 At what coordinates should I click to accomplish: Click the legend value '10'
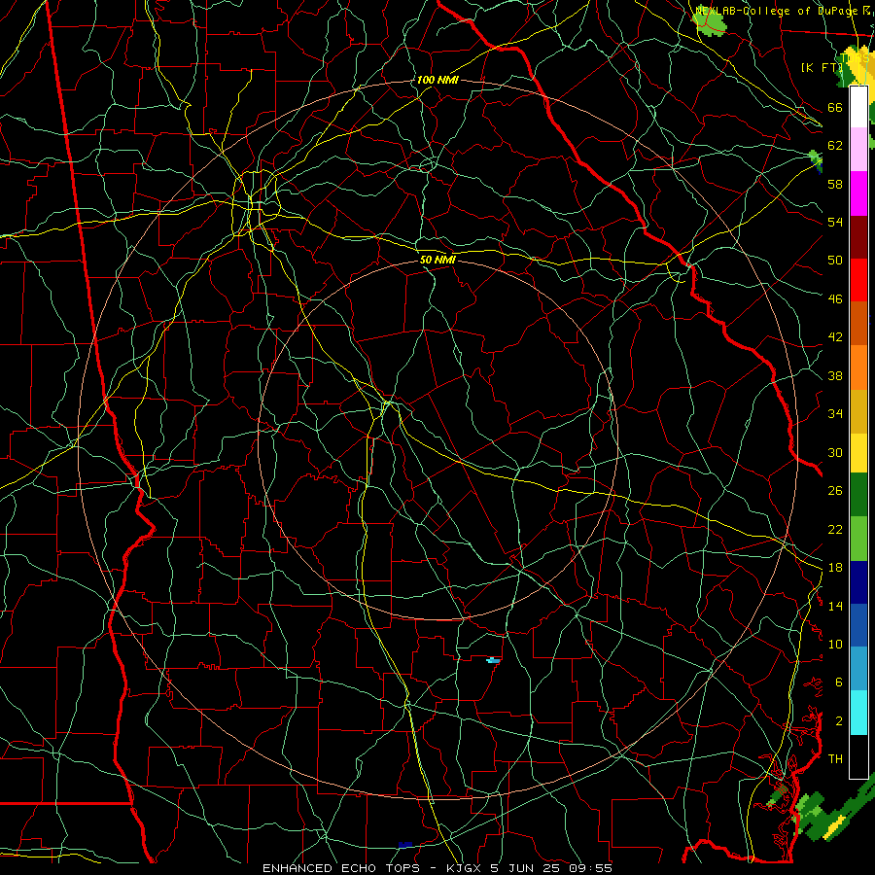(835, 645)
